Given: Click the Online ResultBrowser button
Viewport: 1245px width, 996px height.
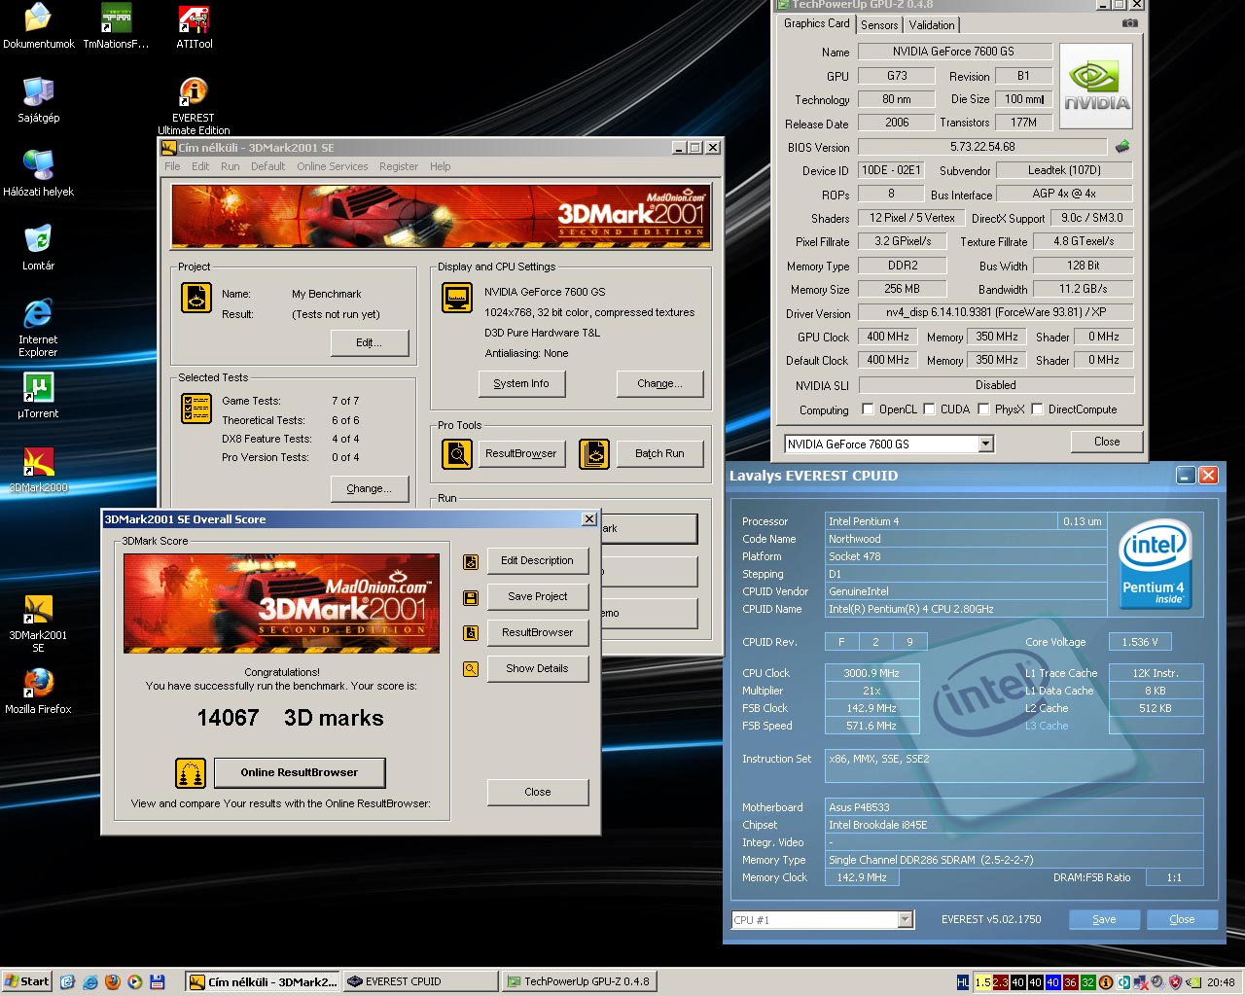Looking at the screenshot, I should click(x=300, y=773).
